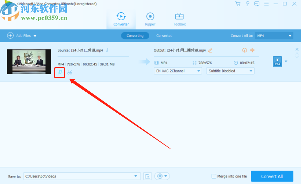
Task: Click the MP4 output format icon
Action: 277,61
